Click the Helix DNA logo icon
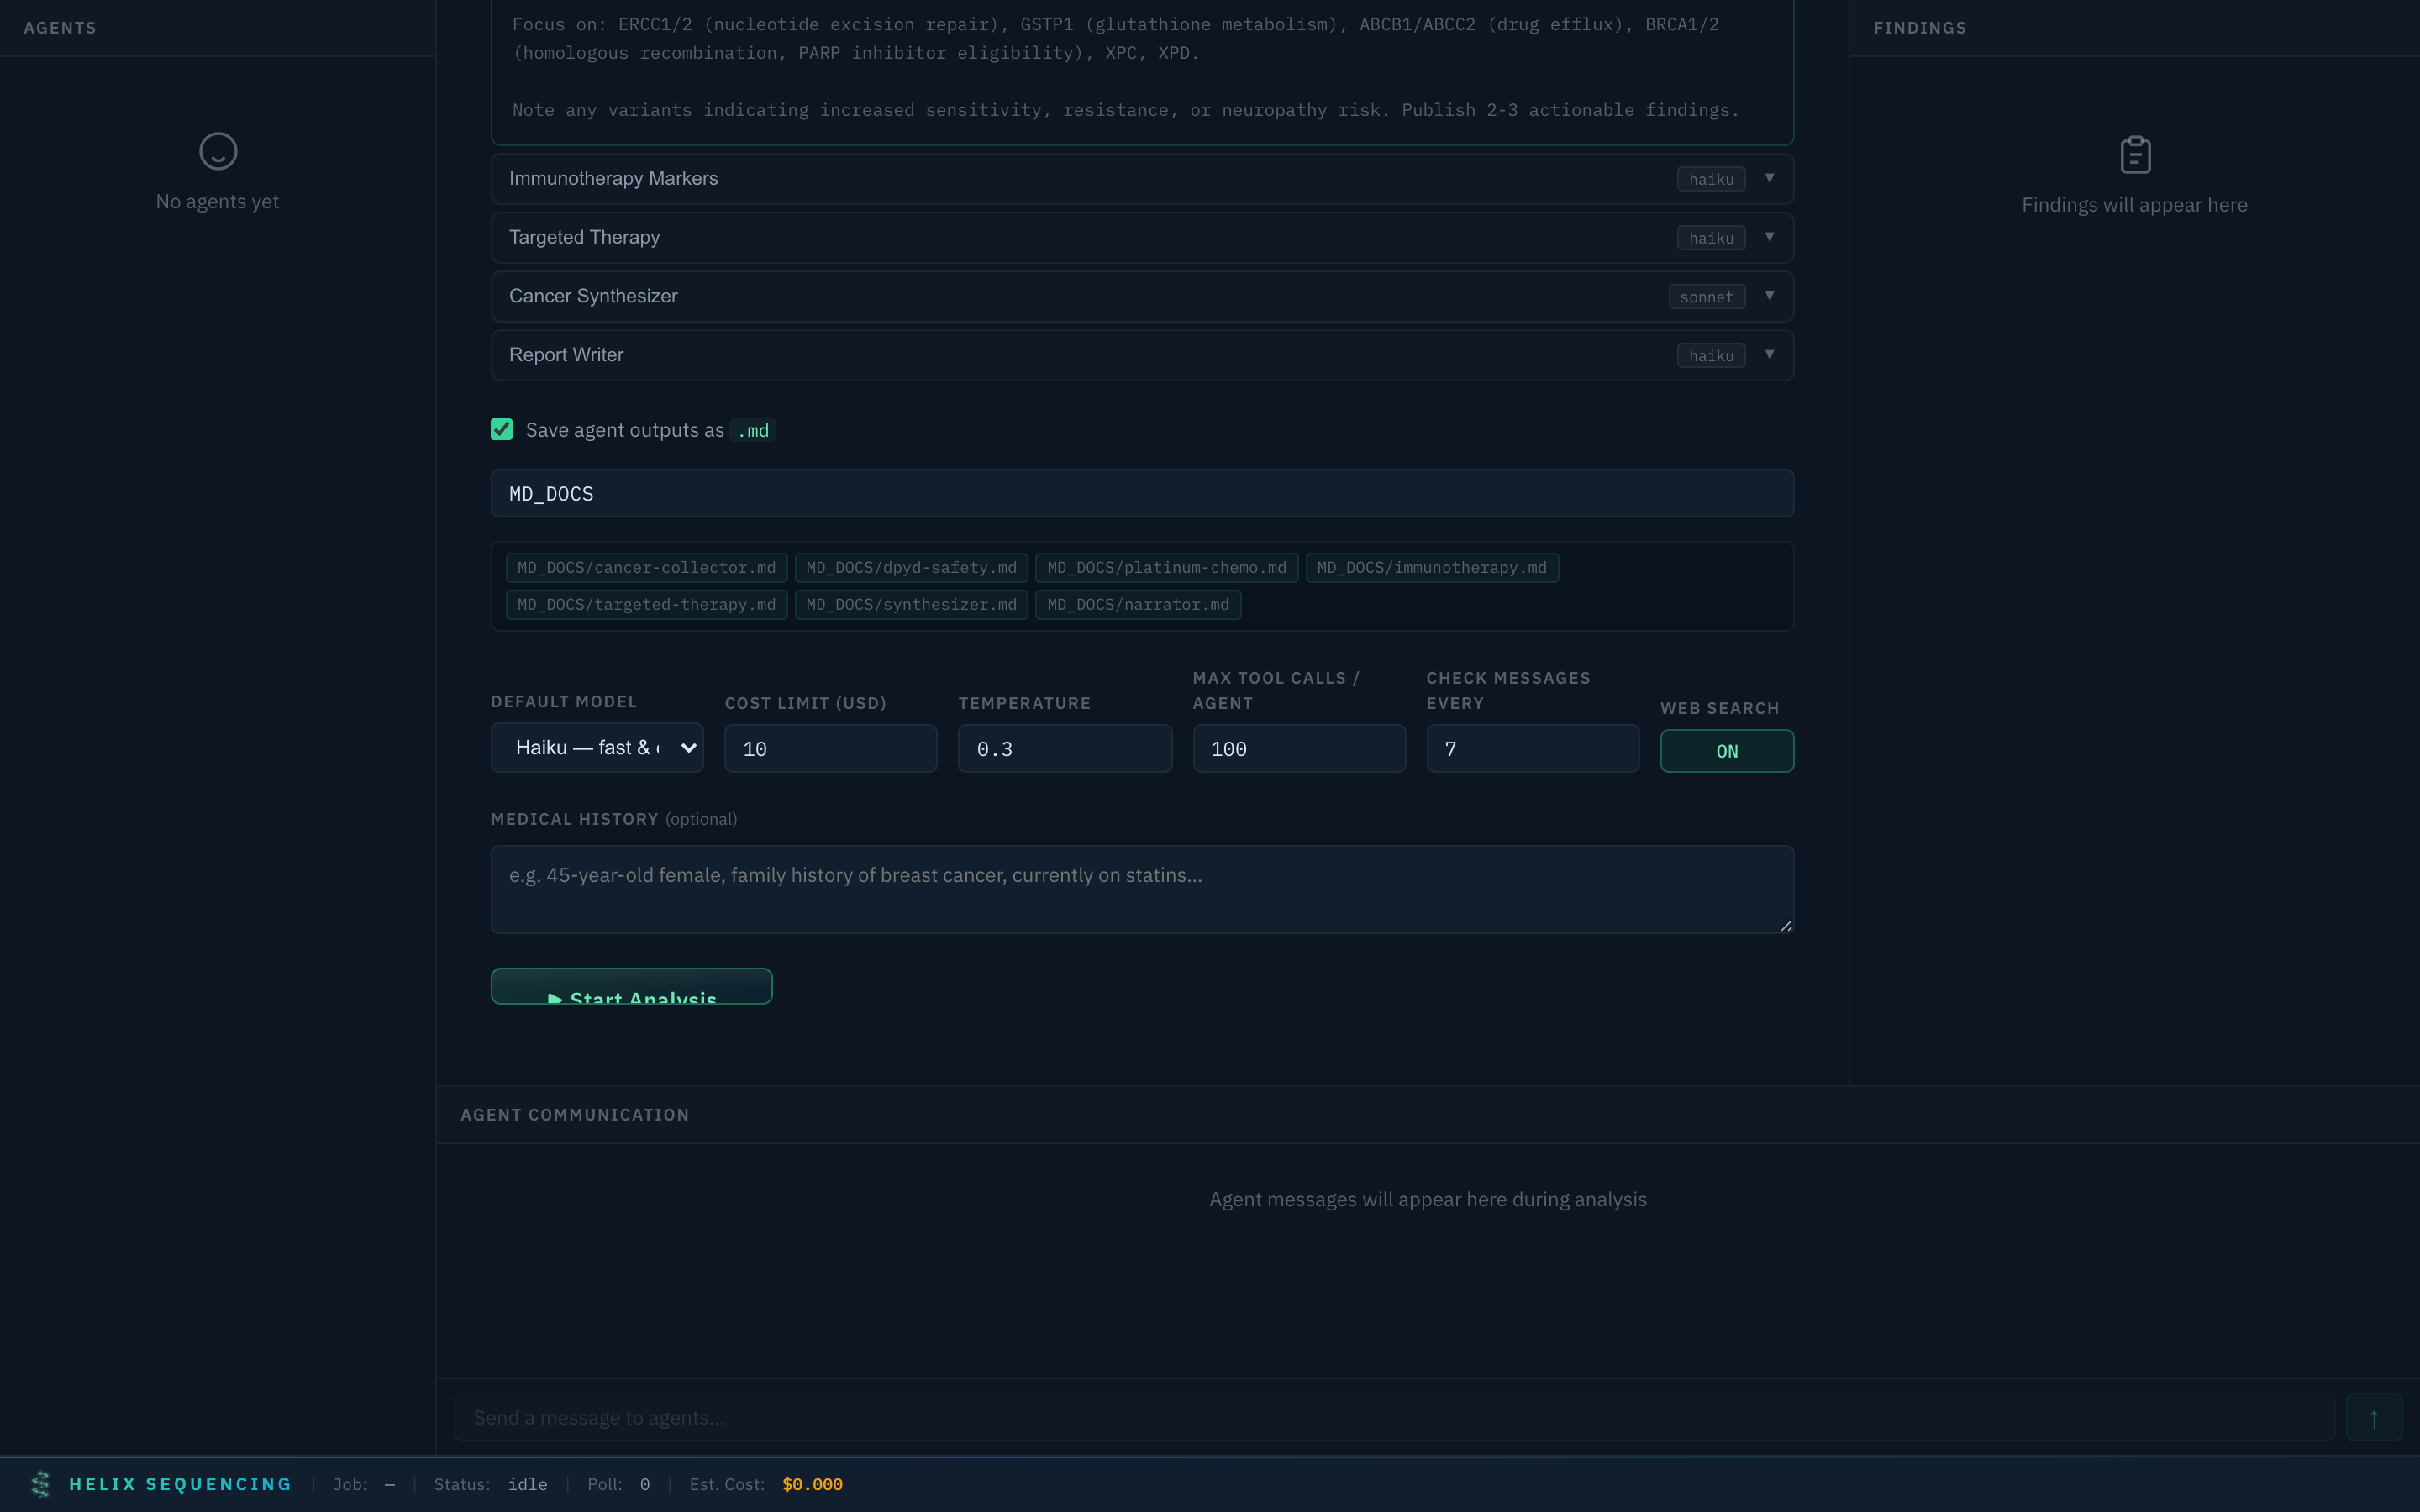 [41, 1484]
